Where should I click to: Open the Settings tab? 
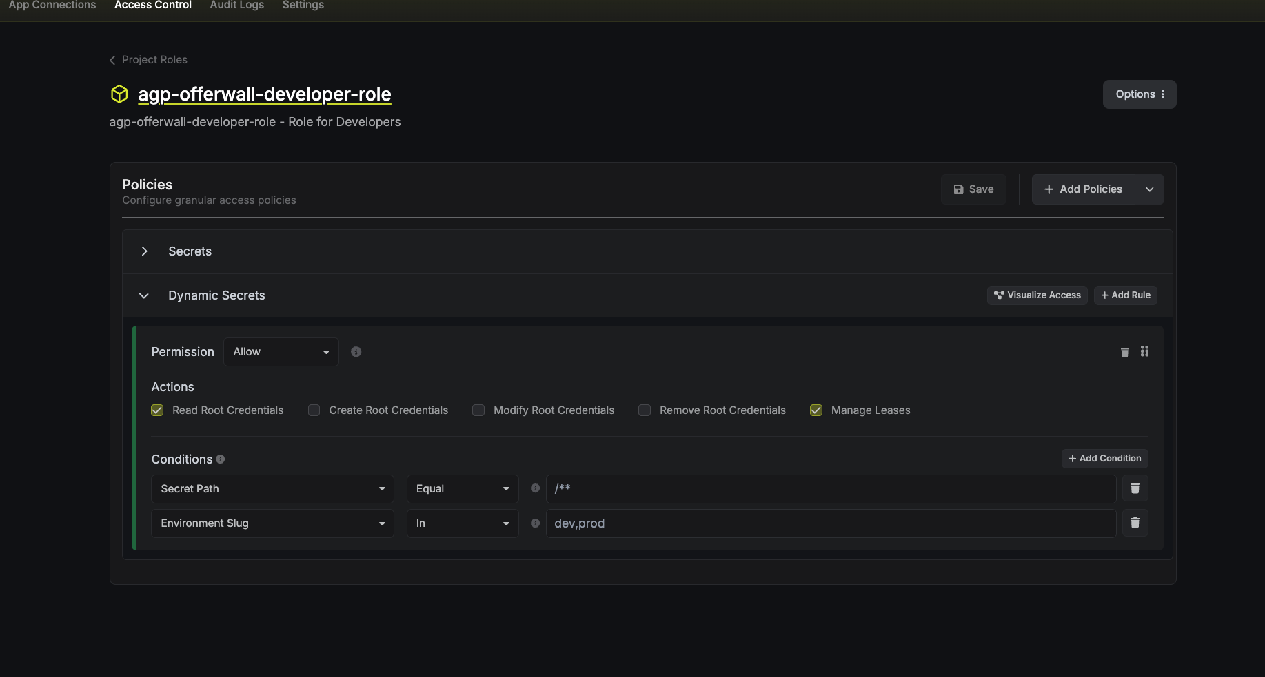303,6
